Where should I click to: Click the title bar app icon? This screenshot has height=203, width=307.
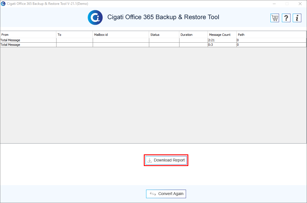(3, 4)
